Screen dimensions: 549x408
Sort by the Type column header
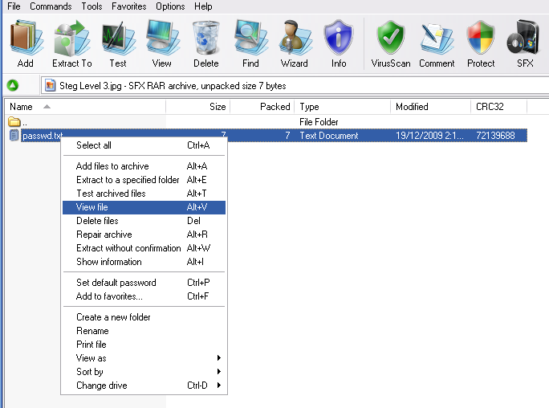click(343, 107)
